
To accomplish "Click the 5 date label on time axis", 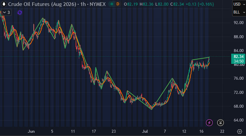I will 52,131.
